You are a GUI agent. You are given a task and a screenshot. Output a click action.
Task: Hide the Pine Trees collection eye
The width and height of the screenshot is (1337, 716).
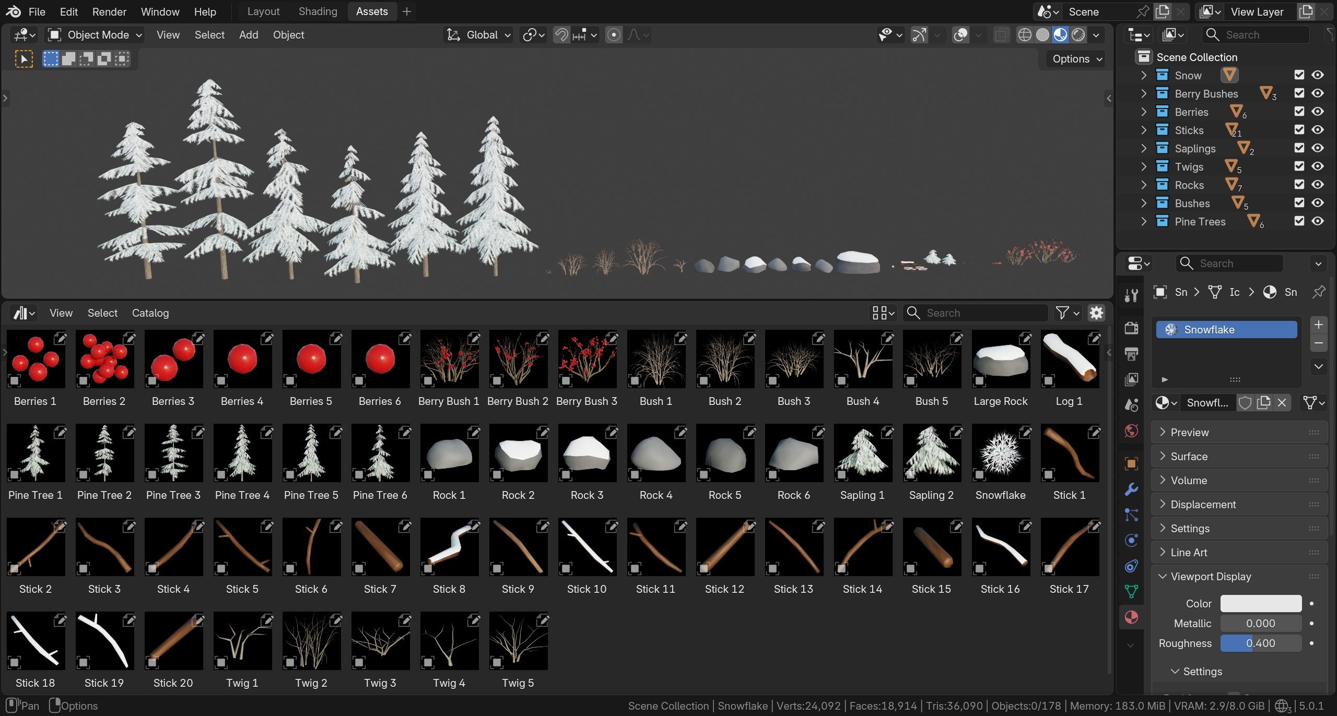(1318, 221)
